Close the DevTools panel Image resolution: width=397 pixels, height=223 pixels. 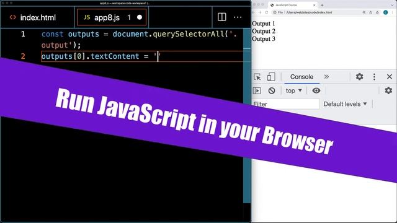(390, 77)
